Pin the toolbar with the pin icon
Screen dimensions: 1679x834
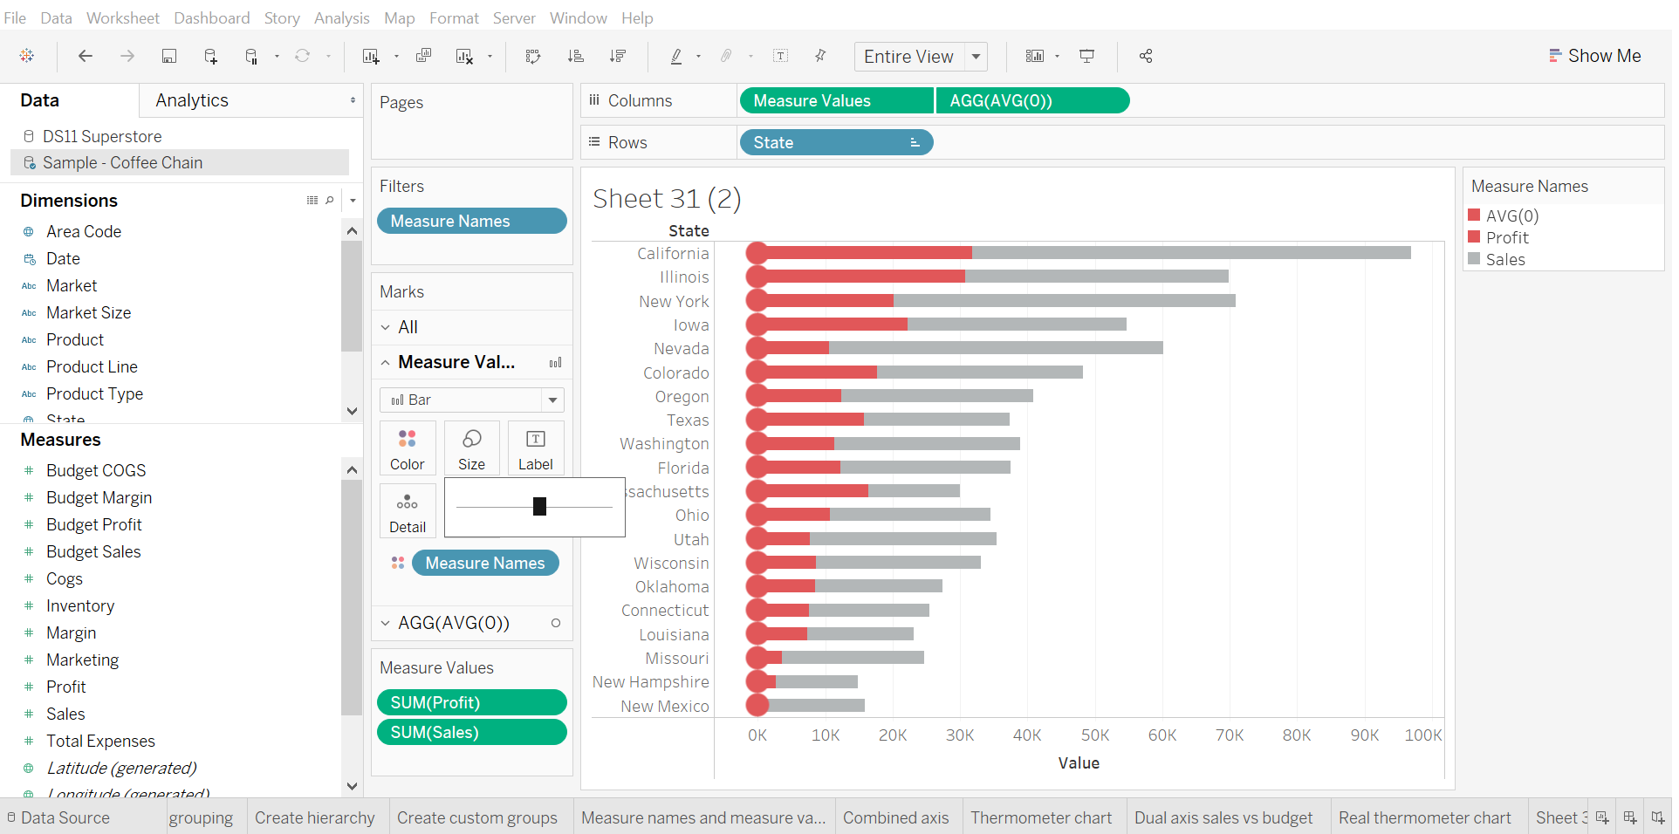tap(820, 56)
